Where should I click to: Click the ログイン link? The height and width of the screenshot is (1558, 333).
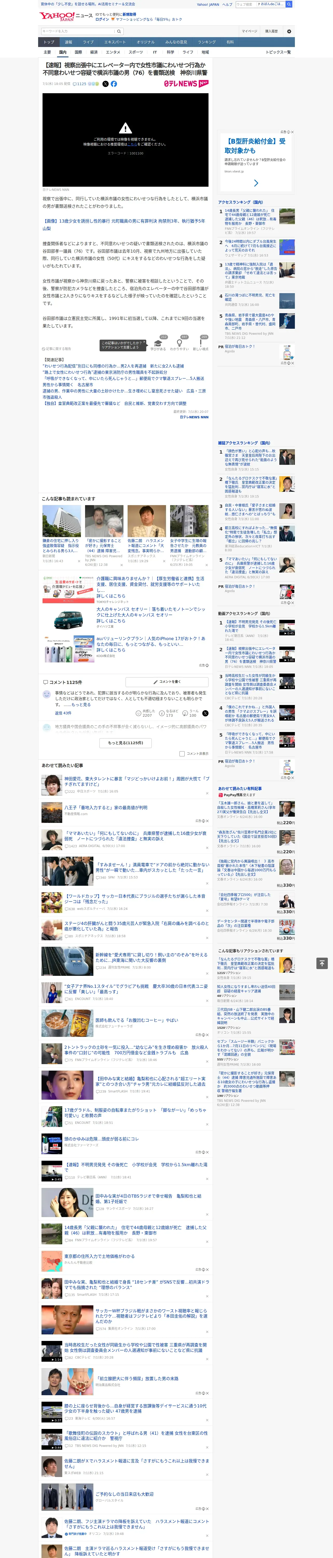(102, 19)
